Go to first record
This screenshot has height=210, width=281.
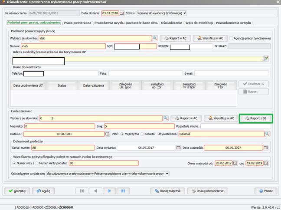tap(82, 191)
